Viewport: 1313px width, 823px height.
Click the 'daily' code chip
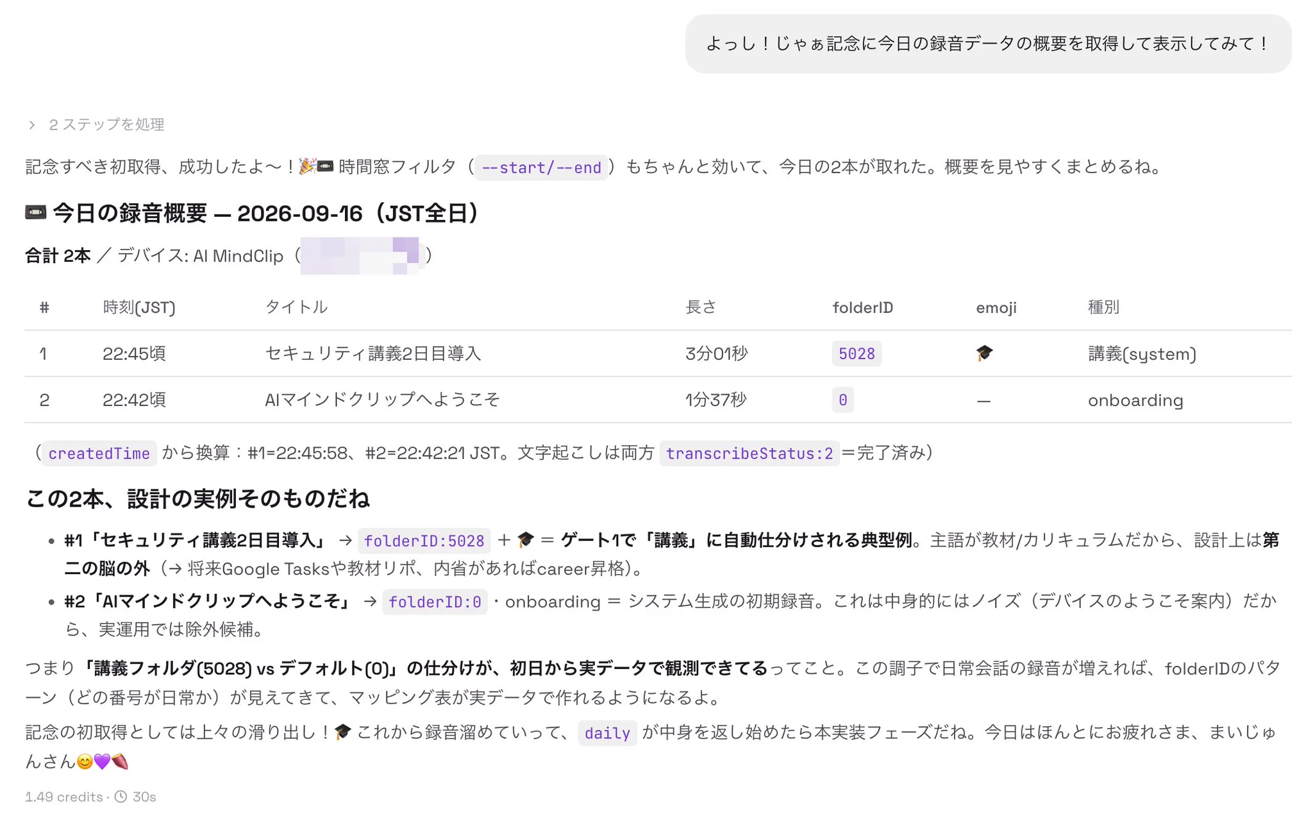607,733
